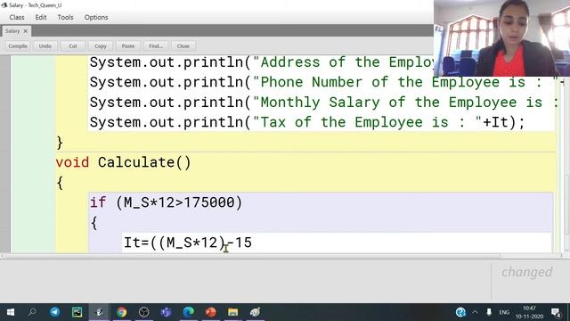Viewport: 570px width, 321px height.
Task: Open Microsoft Edge from the taskbar
Action: 188,312
